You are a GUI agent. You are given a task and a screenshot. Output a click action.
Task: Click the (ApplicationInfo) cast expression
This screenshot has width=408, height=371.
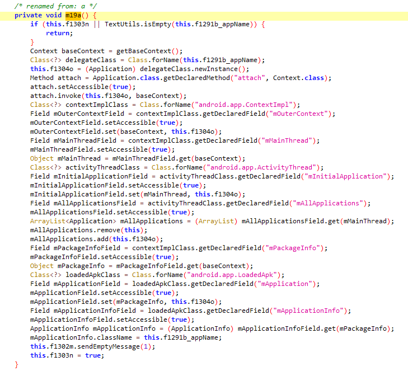click(x=200, y=328)
